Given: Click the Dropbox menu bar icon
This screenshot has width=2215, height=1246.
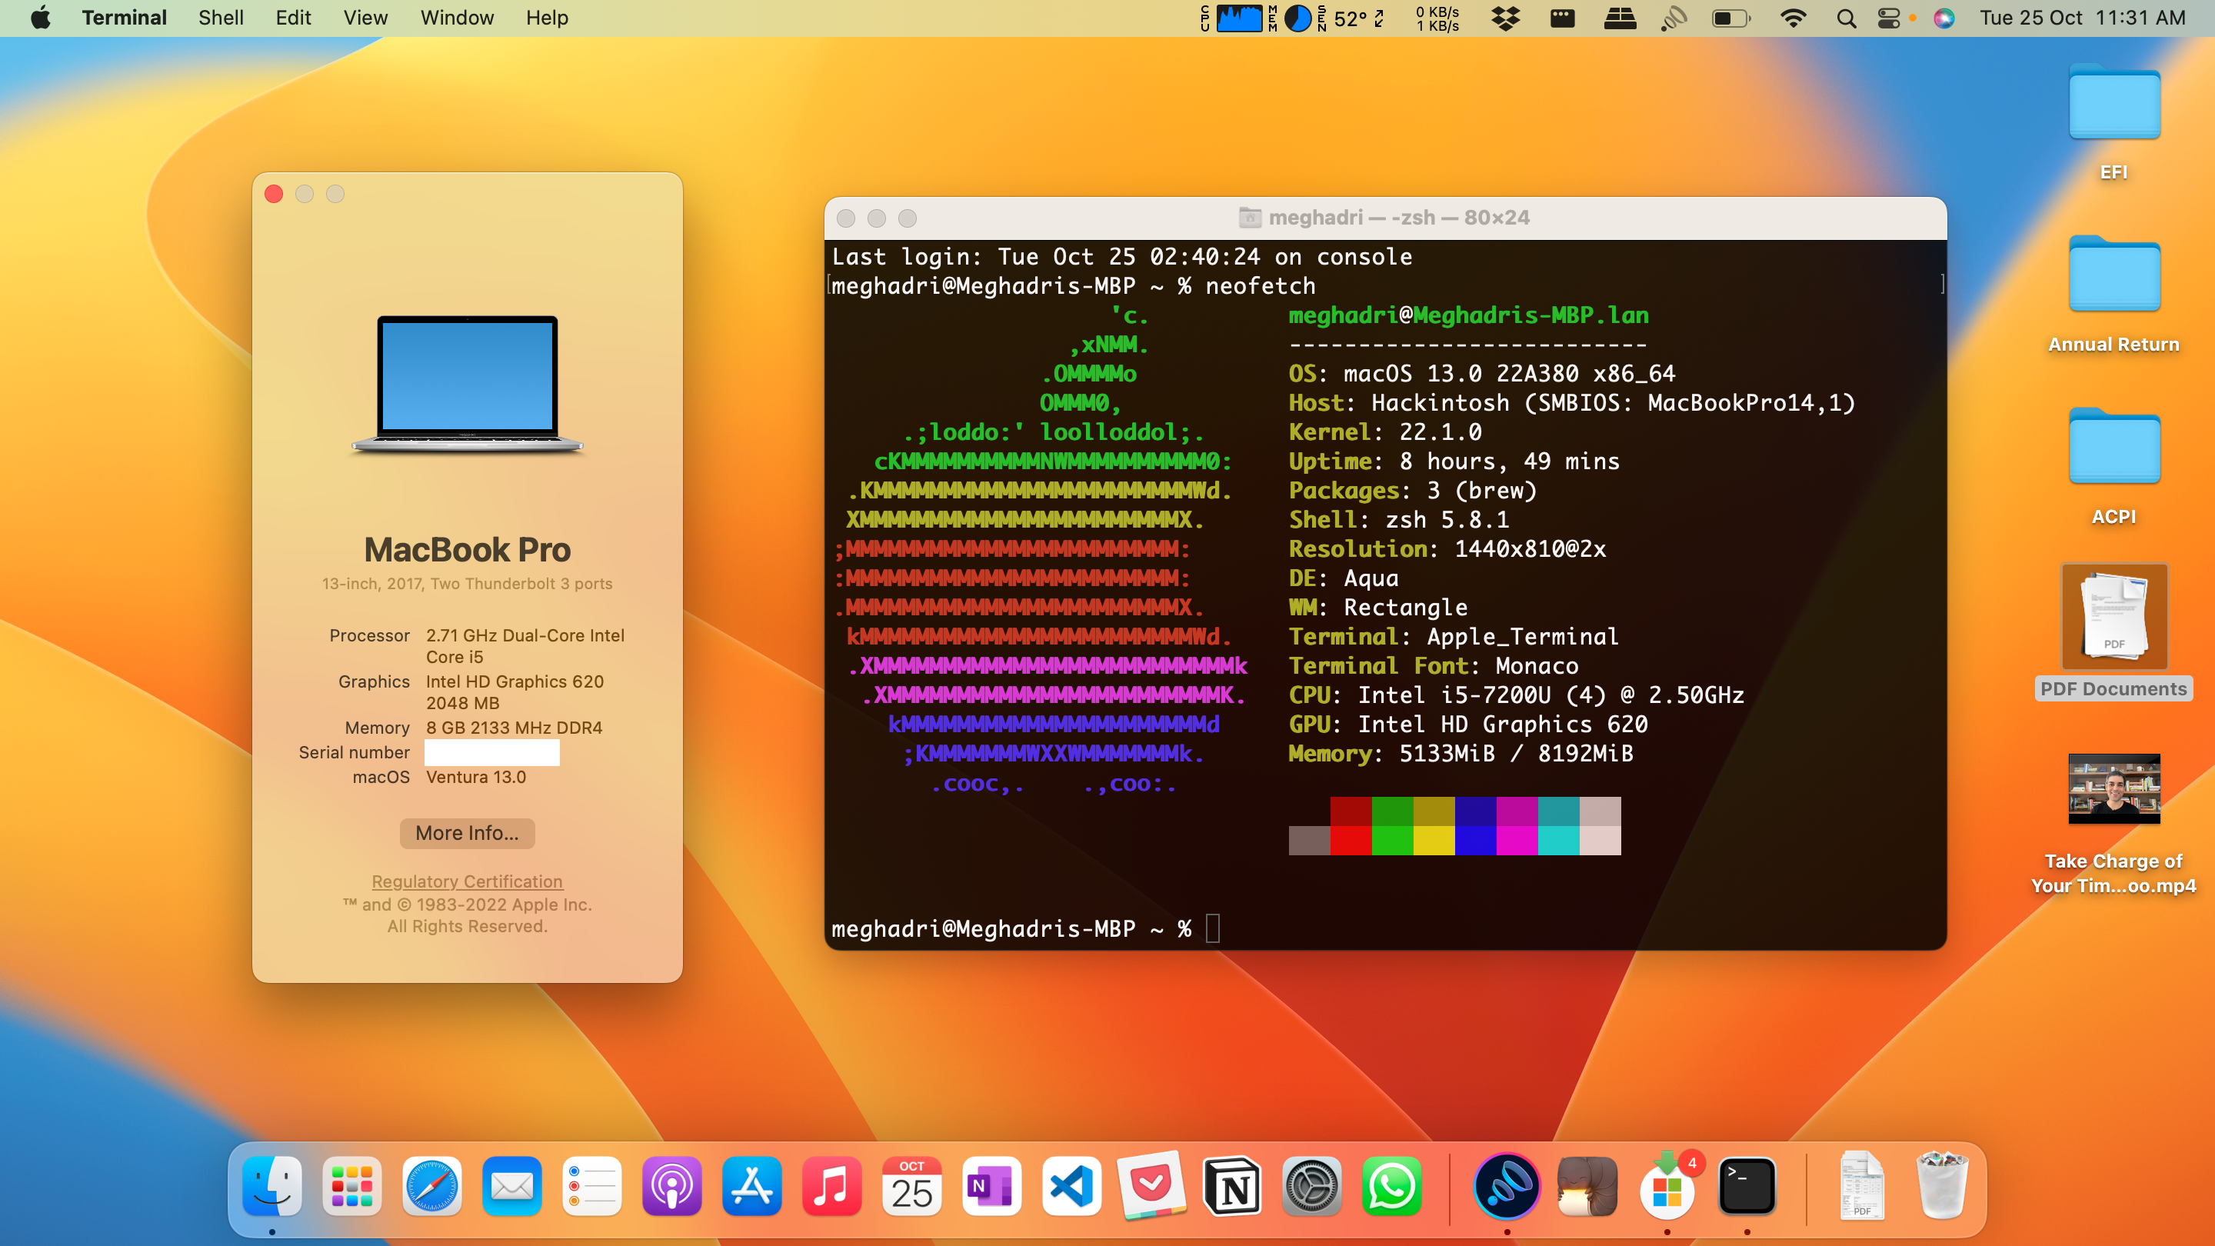Looking at the screenshot, I should point(1505,18).
